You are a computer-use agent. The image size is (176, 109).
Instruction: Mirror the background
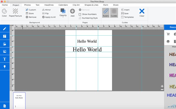pos(46,10)
